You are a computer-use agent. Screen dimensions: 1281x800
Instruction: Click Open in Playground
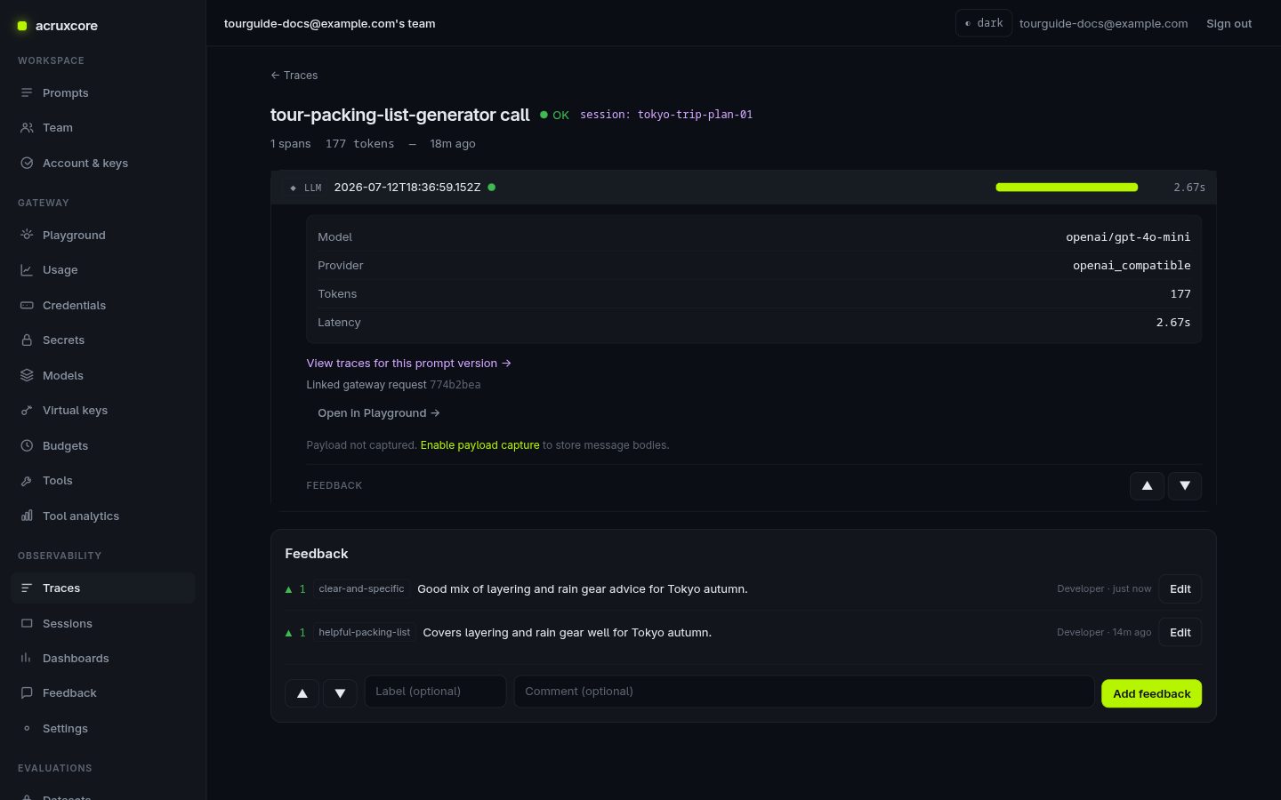pos(379,413)
